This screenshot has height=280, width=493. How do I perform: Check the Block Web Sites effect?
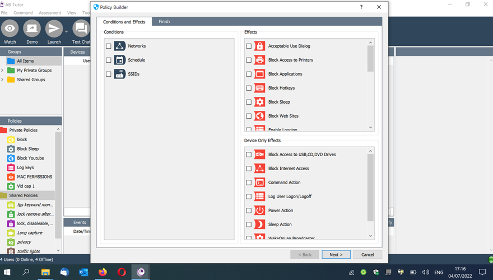point(249,116)
